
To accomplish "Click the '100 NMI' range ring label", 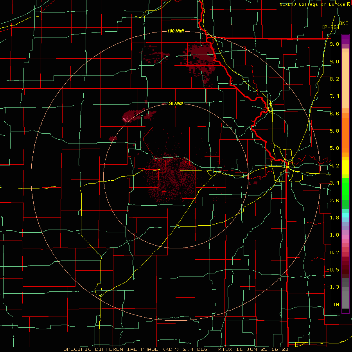I will (176, 31).
